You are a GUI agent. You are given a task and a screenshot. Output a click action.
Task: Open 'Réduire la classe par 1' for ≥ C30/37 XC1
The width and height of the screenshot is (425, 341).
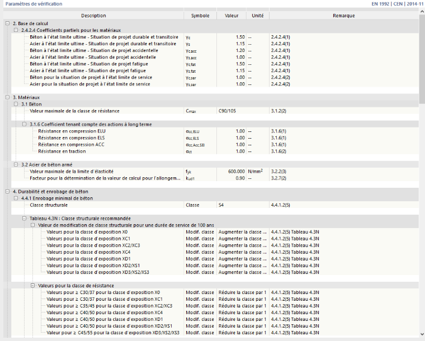[x=243, y=299]
